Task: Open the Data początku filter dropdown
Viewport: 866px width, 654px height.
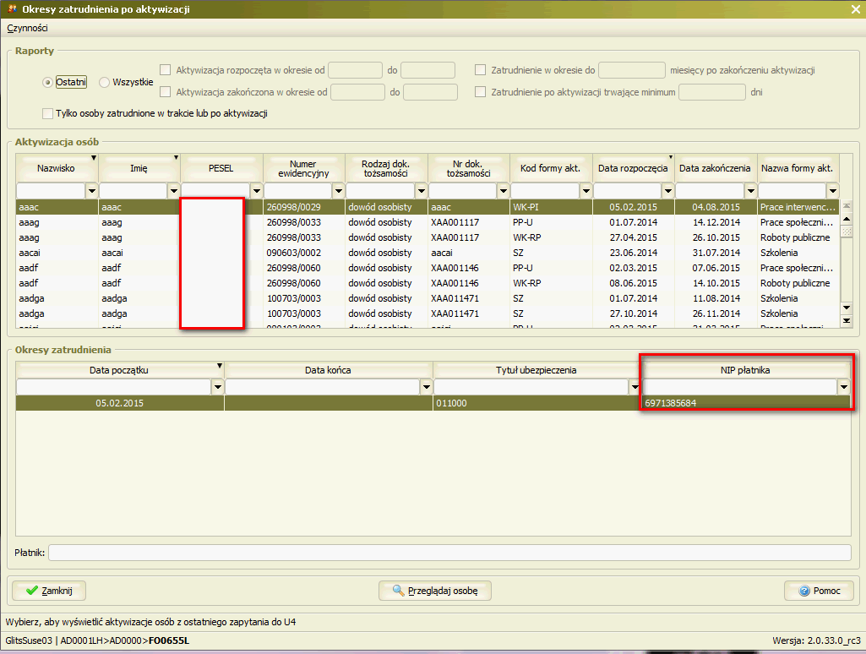Action: click(218, 387)
